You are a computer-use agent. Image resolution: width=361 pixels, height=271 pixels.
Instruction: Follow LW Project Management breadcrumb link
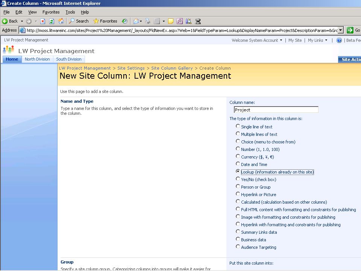(85, 68)
